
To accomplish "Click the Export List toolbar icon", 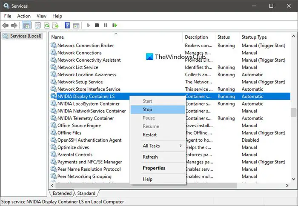I will [55, 25].
